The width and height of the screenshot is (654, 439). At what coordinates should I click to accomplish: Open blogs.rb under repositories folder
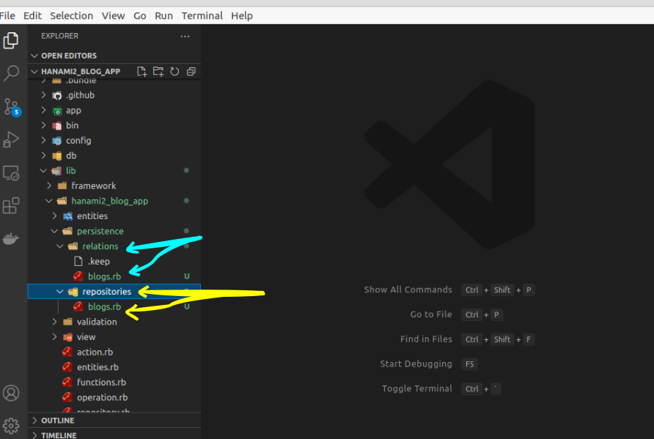tap(104, 307)
